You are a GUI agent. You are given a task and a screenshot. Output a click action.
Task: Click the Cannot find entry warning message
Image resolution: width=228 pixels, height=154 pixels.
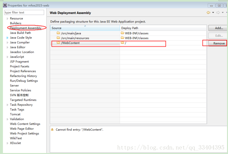(79, 130)
